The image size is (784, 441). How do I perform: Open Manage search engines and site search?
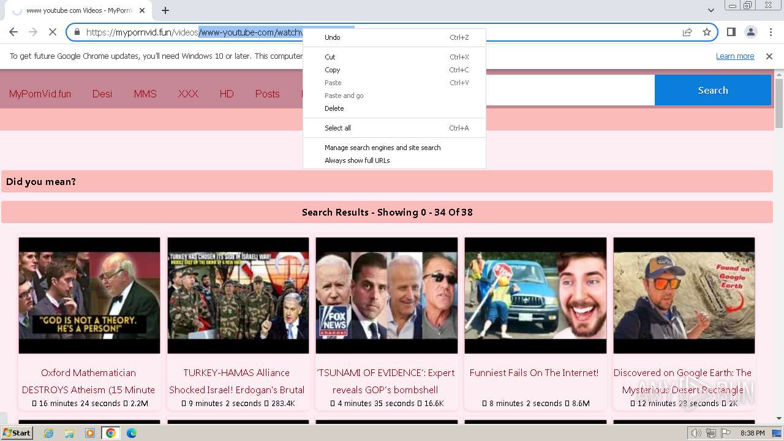point(394,148)
